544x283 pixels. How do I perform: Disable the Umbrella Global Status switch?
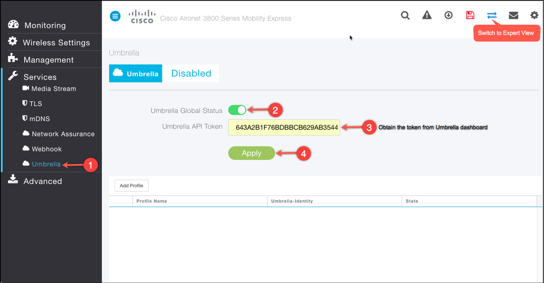pyautogui.click(x=237, y=110)
